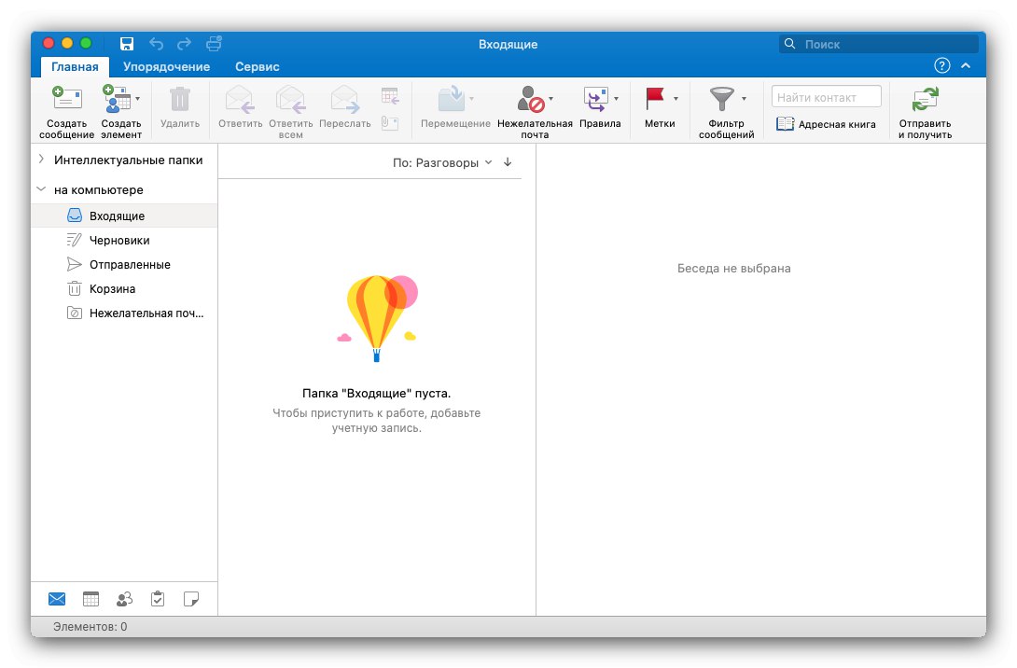Switch to Calendar view in bottom bar

pyautogui.click(x=91, y=599)
